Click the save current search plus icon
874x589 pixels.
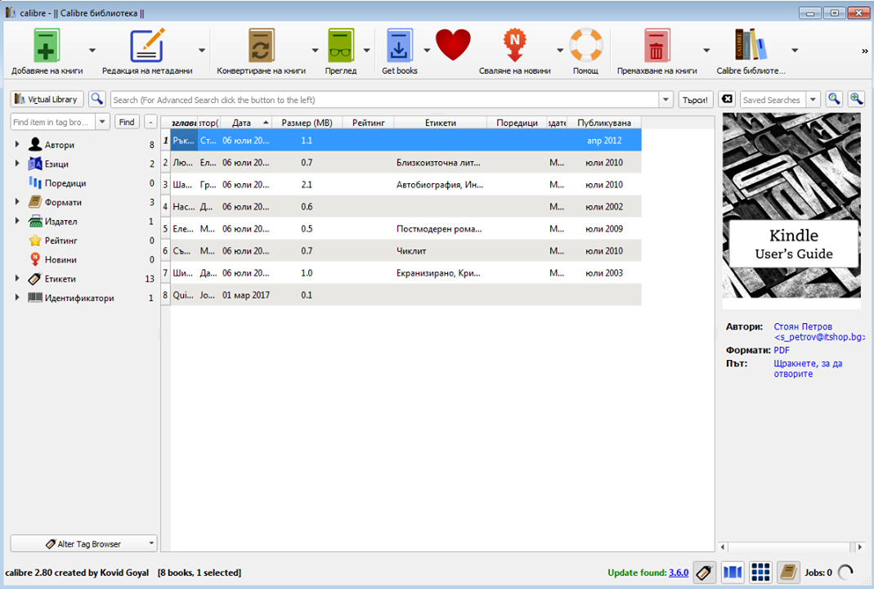tap(856, 99)
